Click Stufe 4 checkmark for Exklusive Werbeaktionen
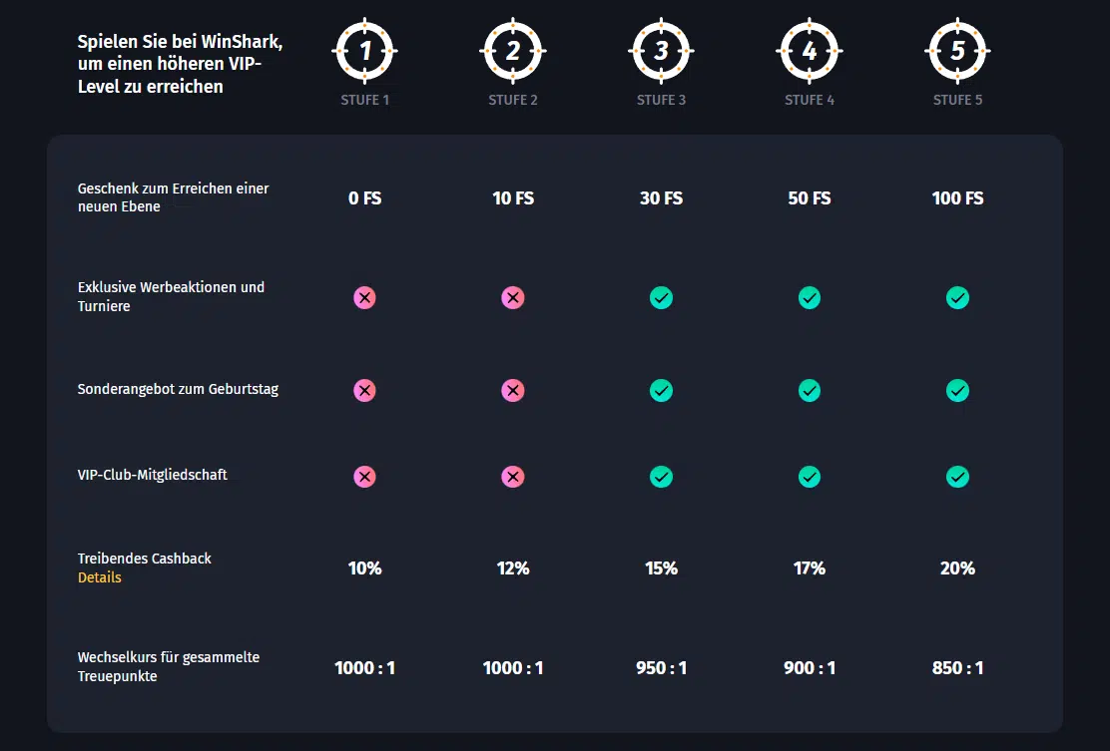Viewport: 1110px width, 751px height. tap(810, 298)
